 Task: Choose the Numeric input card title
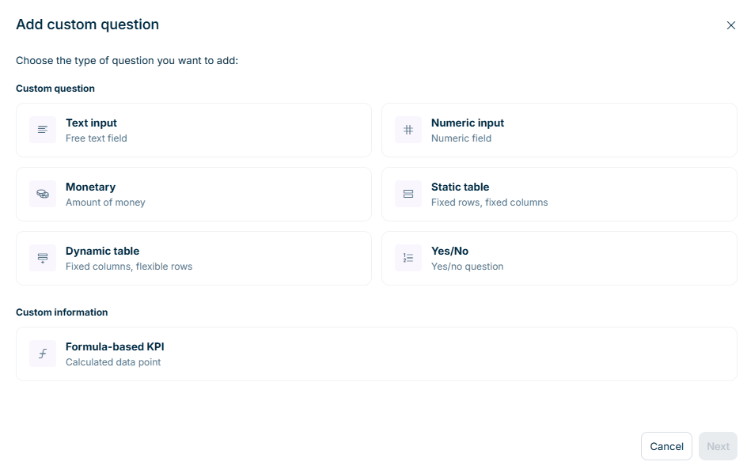pyautogui.click(x=468, y=123)
